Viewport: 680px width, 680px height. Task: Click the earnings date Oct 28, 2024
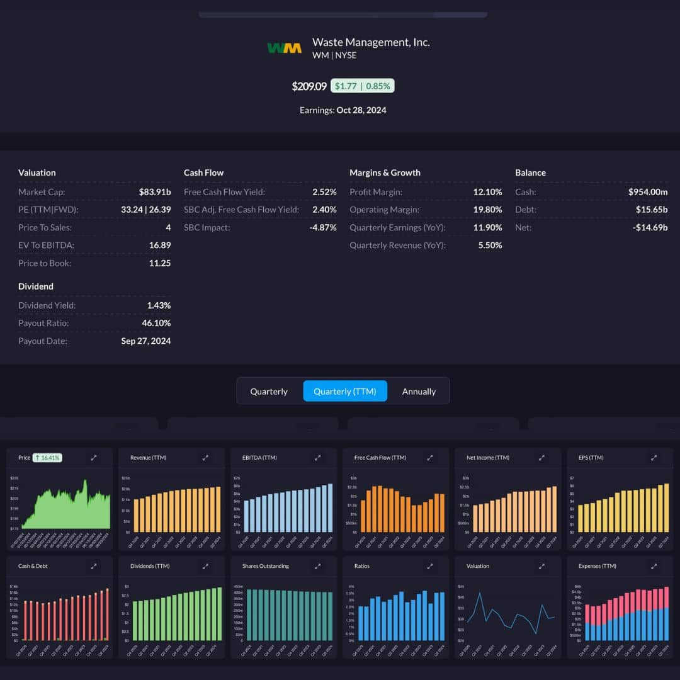(x=361, y=110)
